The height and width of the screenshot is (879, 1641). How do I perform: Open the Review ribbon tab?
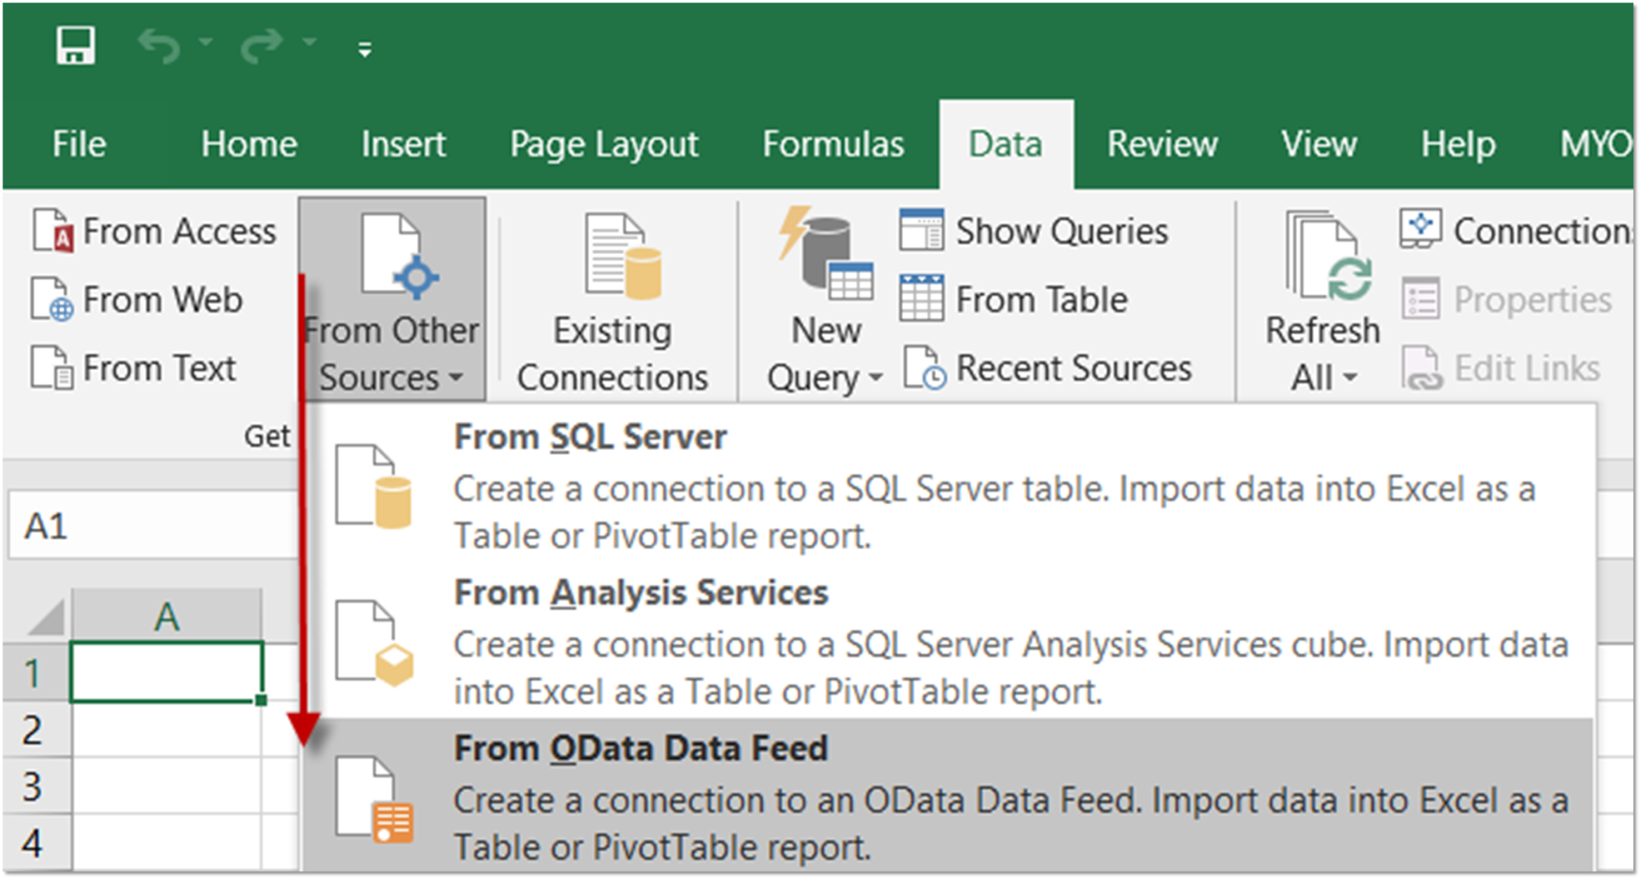point(1161,144)
